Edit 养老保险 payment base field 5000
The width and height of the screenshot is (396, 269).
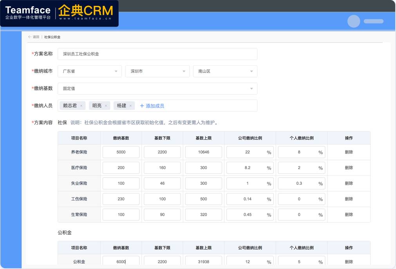121,152
